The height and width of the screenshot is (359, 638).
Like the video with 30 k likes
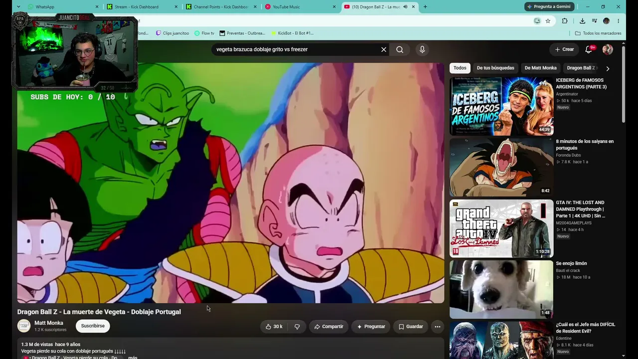pos(275,327)
